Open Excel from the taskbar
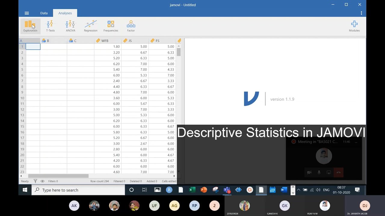The image size is (385, 216). point(192,190)
